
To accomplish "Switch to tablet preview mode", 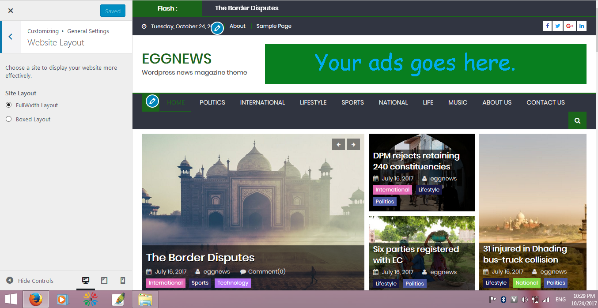I will 104,281.
